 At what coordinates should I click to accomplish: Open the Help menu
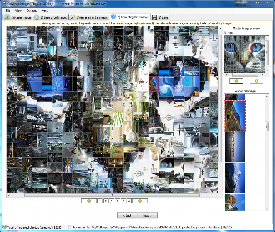click(x=45, y=10)
